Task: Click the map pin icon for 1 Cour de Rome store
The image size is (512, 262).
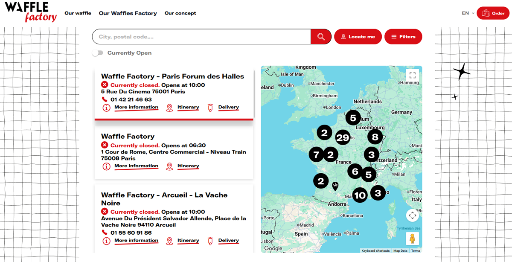Action: (169, 166)
